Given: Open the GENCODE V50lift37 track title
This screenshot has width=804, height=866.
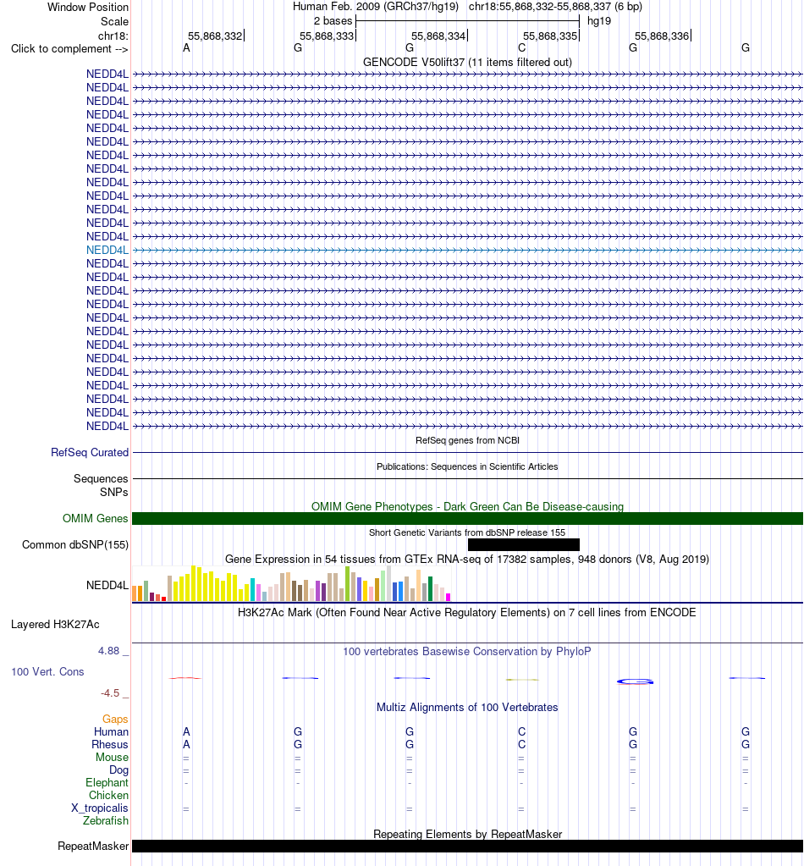Looking at the screenshot, I should coord(467,63).
